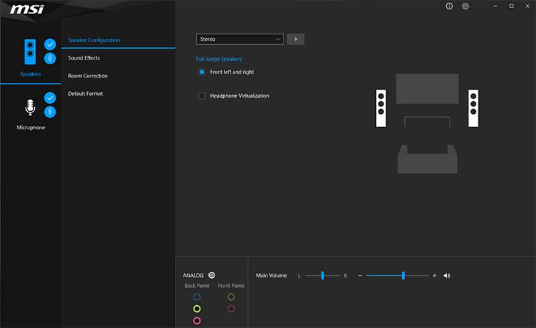The image size is (536, 328).
Task: Toggle the Speakers default communication device icon
Action: (50, 58)
